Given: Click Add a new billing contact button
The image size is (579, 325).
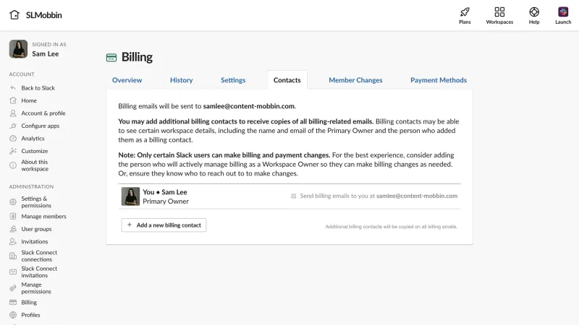Looking at the screenshot, I should pyautogui.click(x=164, y=225).
